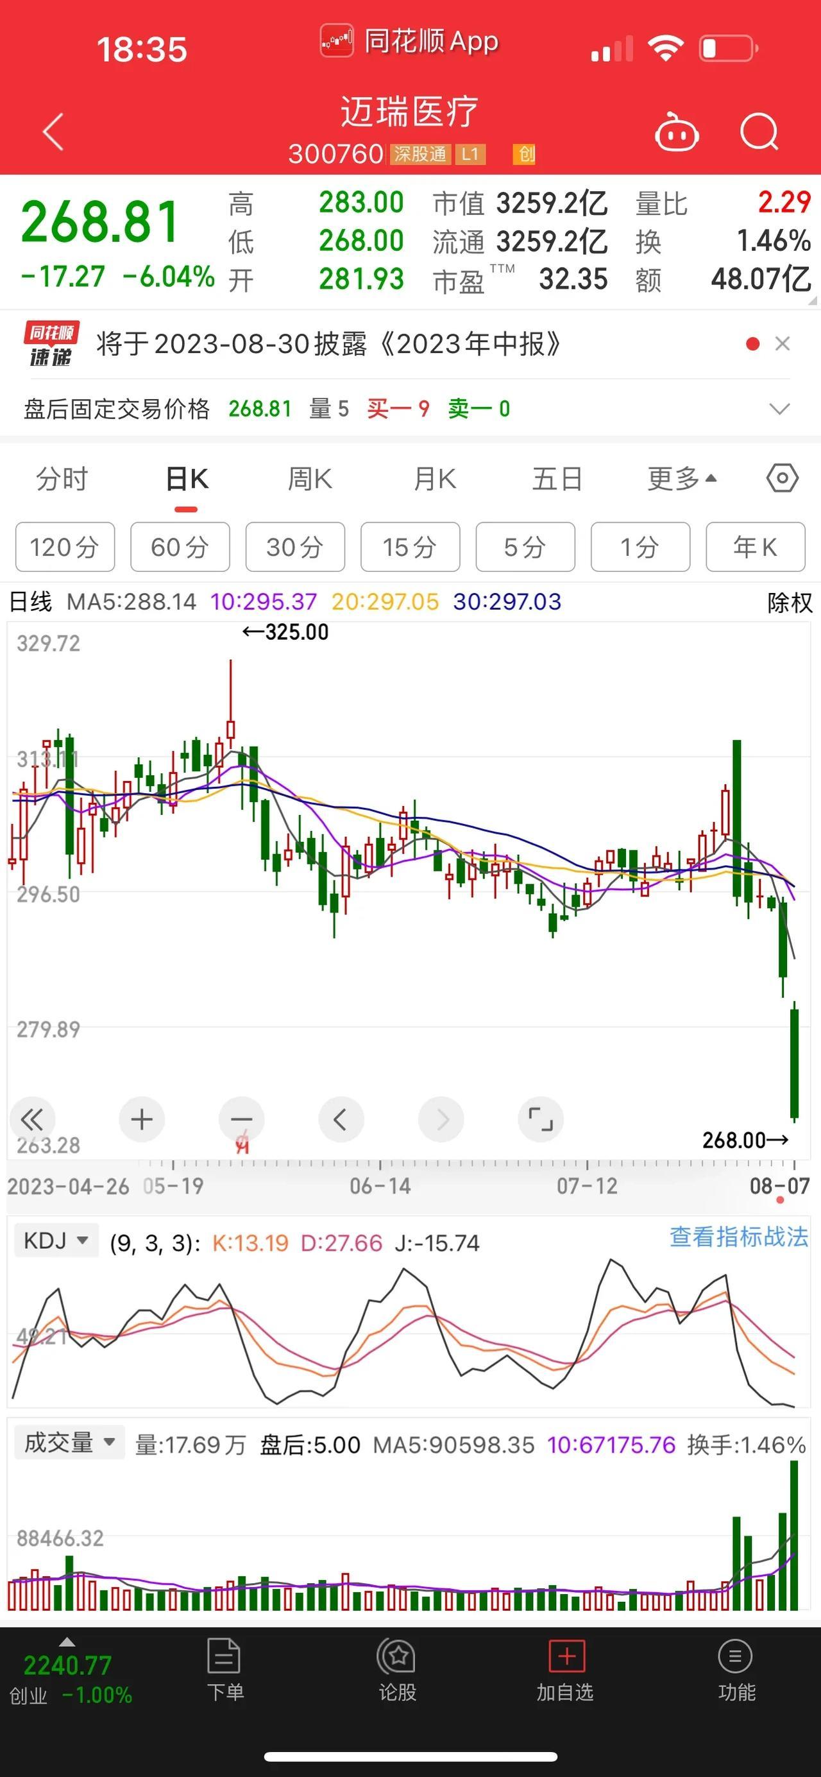Viewport: 821px width, 1777px height.
Task: Switch to 周K tab
Action: pos(310,479)
